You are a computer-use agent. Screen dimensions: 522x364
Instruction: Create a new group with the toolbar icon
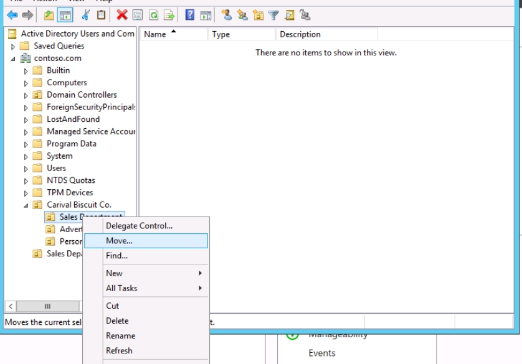pos(242,15)
